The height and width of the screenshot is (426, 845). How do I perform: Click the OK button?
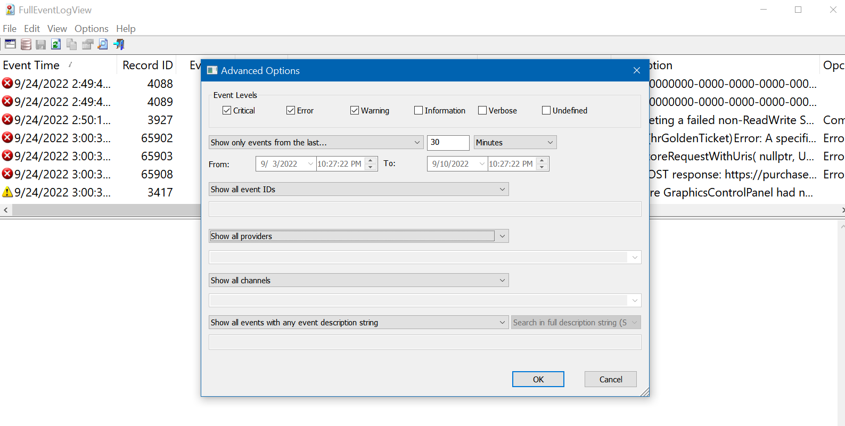point(538,379)
